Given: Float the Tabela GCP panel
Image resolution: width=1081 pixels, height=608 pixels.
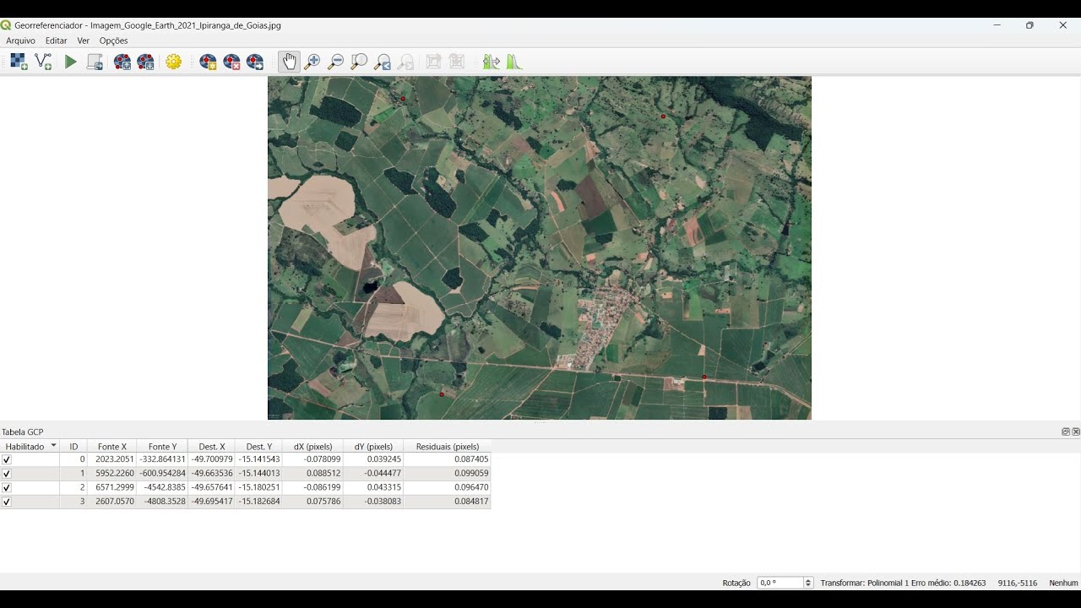Looking at the screenshot, I should [x=1066, y=432].
